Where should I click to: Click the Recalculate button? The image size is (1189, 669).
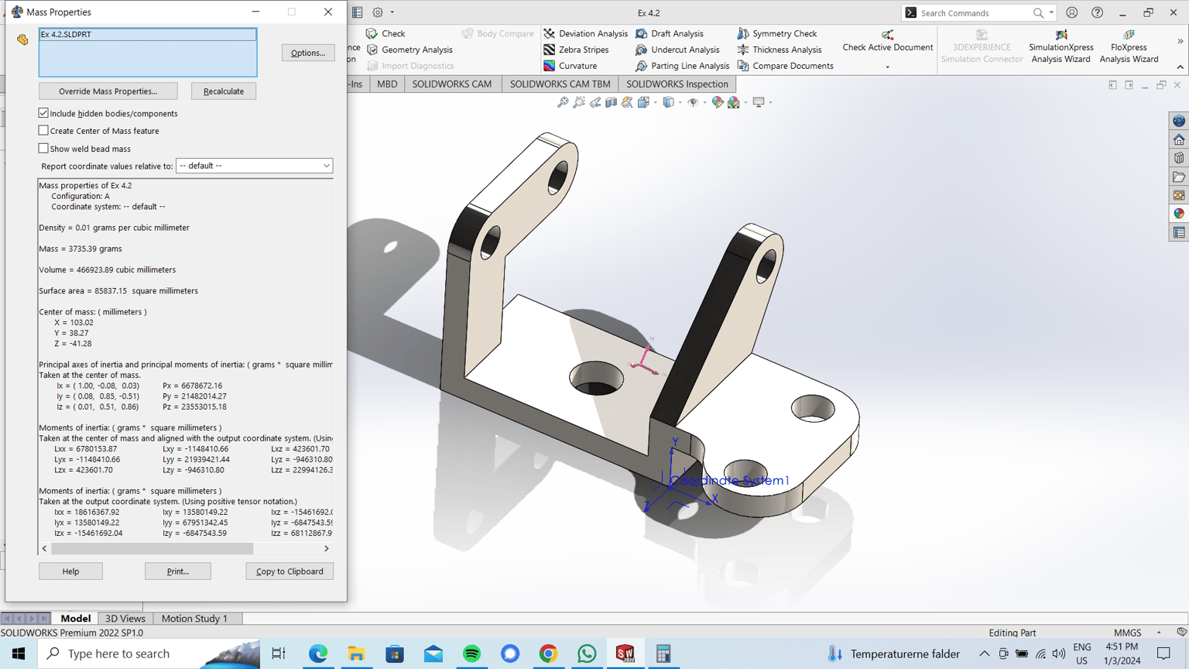tap(224, 91)
